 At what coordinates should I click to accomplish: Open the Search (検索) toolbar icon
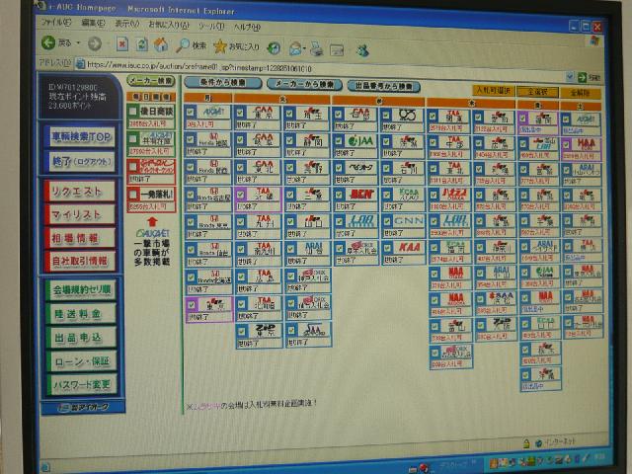pyautogui.click(x=184, y=45)
